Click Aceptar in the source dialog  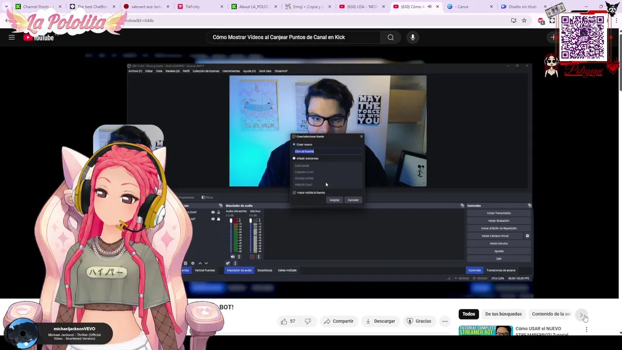click(x=334, y=200)
